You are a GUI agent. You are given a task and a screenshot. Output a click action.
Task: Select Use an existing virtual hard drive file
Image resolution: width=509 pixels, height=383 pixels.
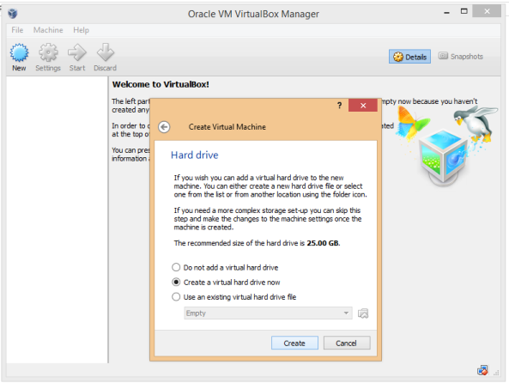[234, 297]
